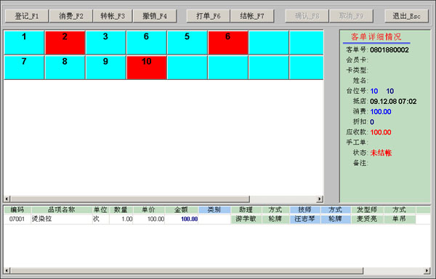Select red table tile number 10
This screenshot has width=436, height=279.
147,68
